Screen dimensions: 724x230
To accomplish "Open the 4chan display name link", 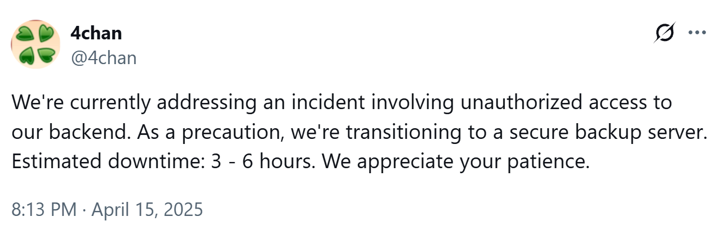I will (96, 33).
